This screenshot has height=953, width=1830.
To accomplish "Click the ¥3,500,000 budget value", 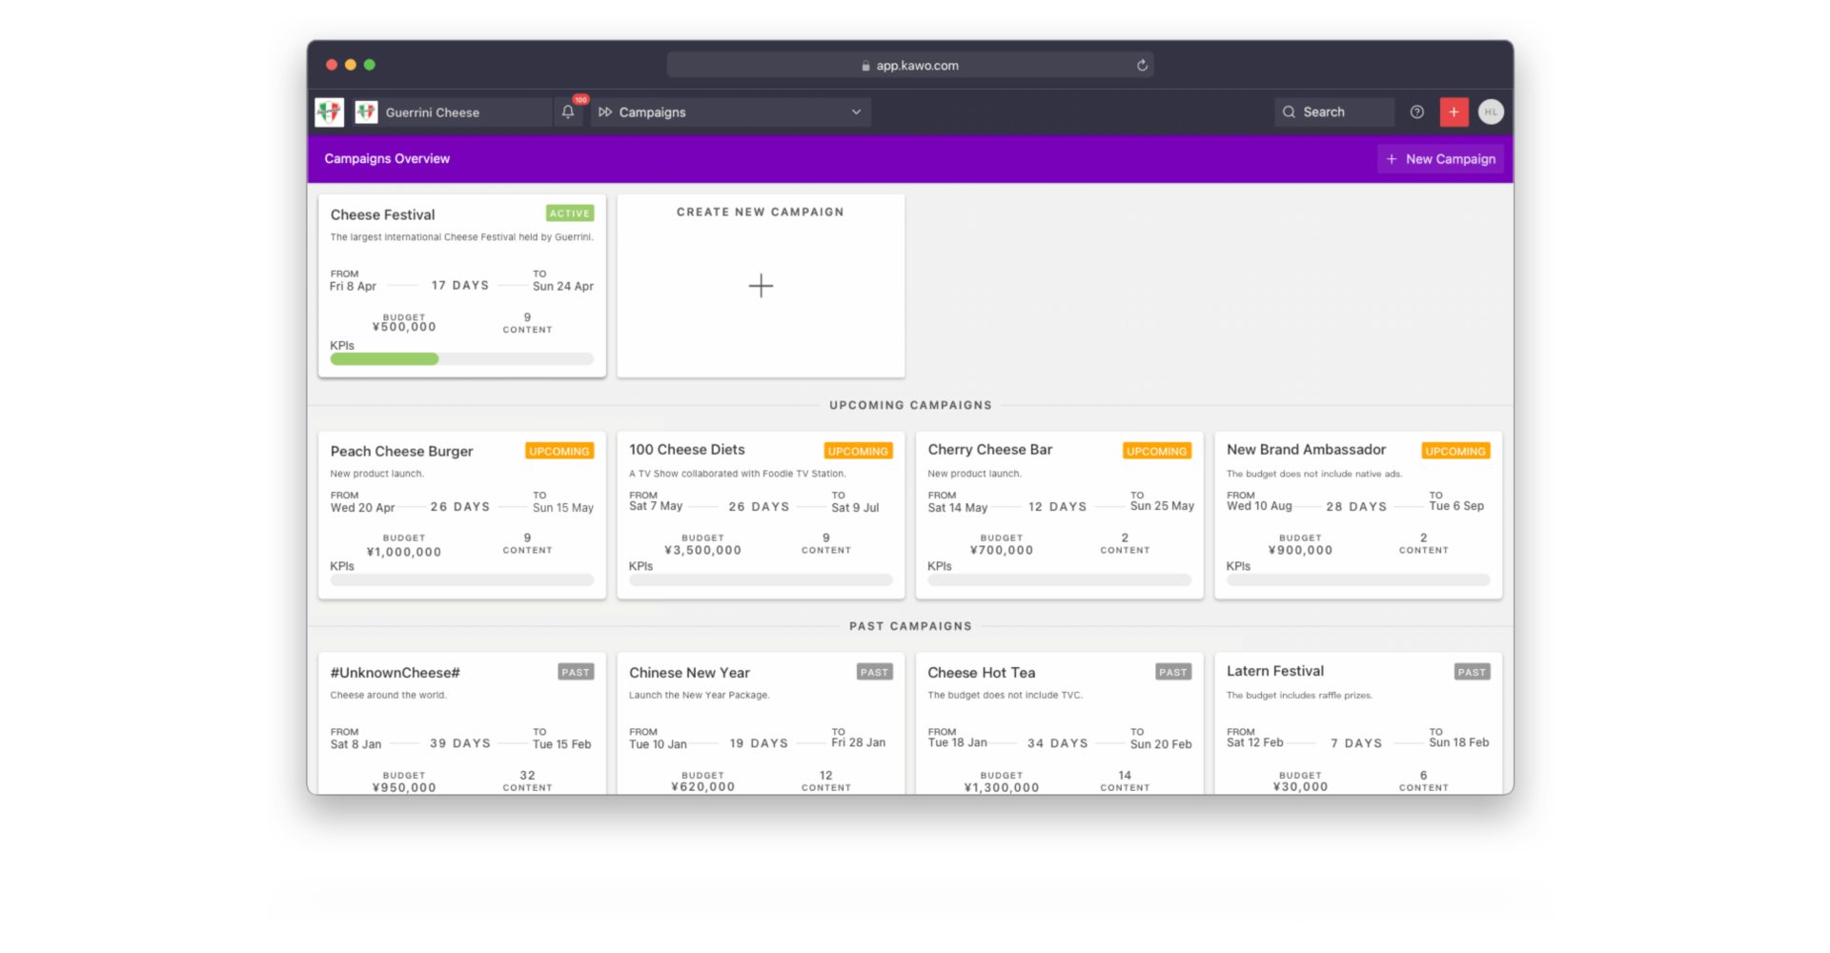I will [703, 551].
